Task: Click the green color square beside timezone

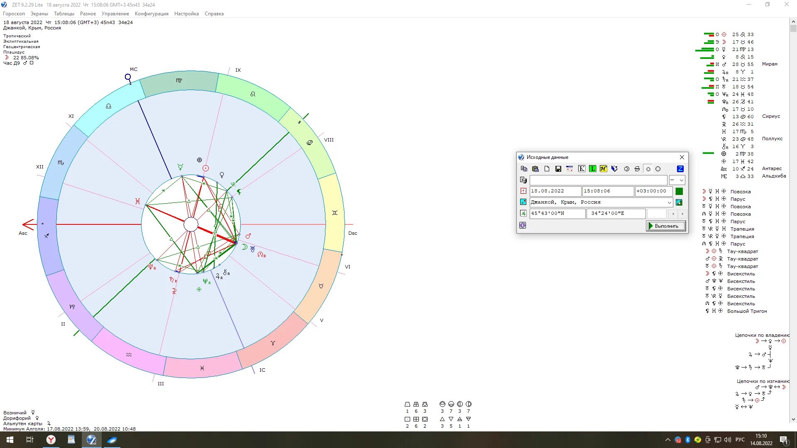Action: [679, 191]
